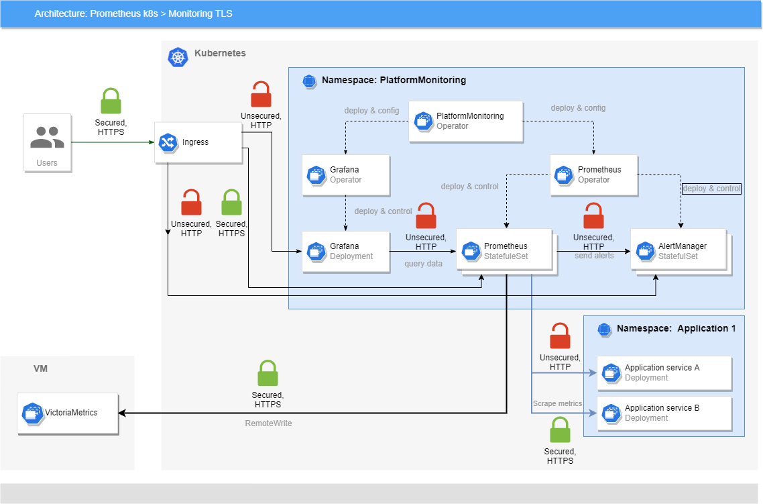Select the Ingress box label
The width and height of the screenshot is (763, 504).
[195, 142]
